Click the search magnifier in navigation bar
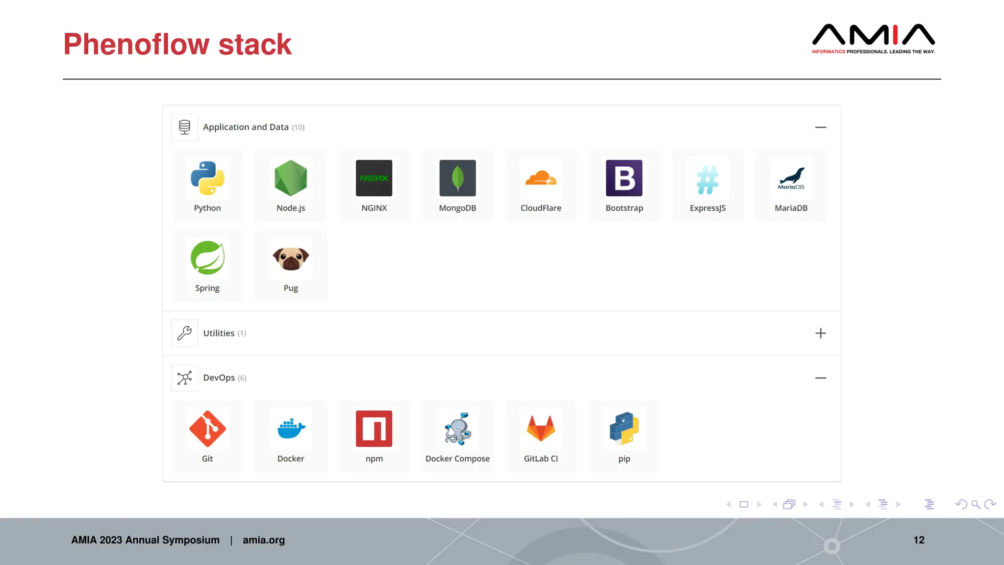 (x=976, y=504)
